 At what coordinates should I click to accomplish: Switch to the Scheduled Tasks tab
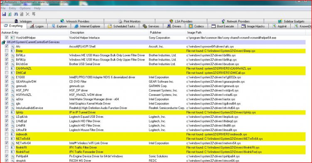[121, 26]
